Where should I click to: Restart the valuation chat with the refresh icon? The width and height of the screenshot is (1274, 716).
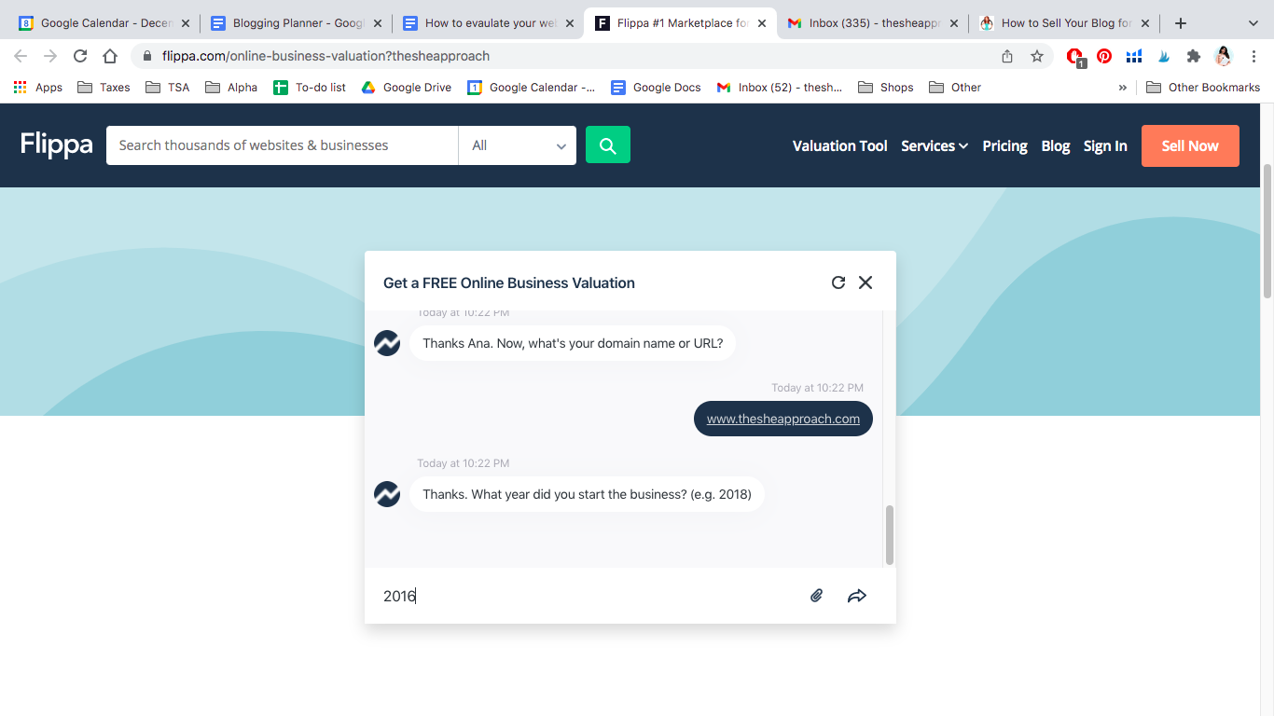coord(838,282)
